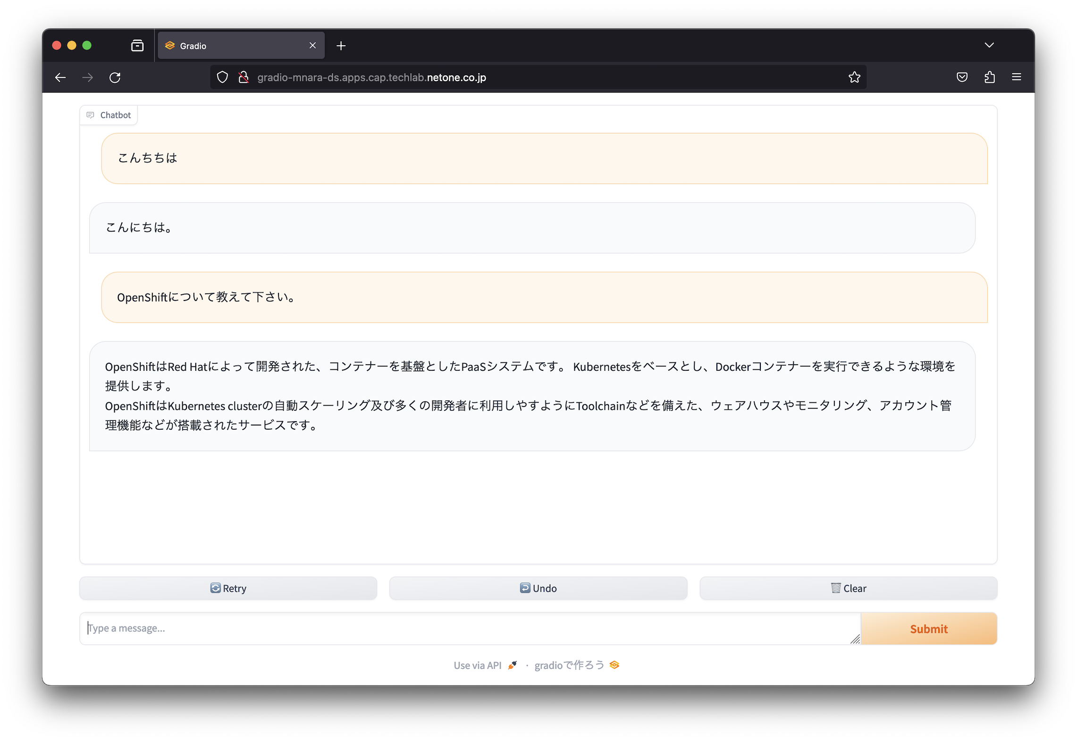Viewport: 1077px width, 741px height.
Task: Open the Use via API link
Action: pos(485,665)
